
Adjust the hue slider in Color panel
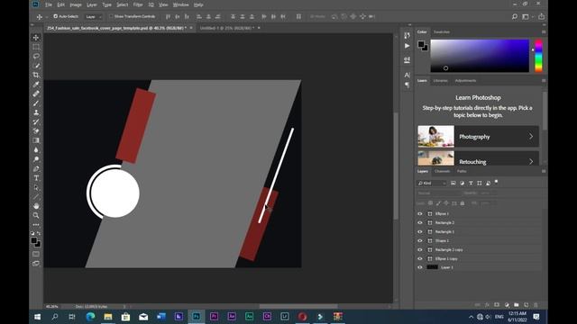coord(538,56)
